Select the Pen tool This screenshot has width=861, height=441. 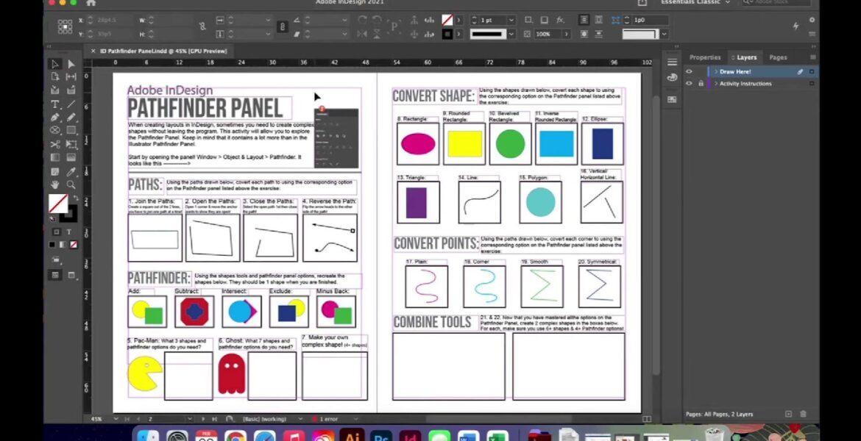[x=55, y=118]
